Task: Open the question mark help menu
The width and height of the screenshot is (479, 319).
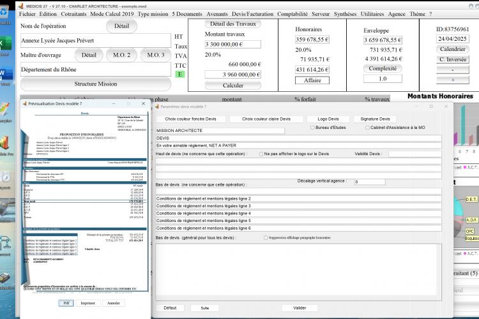Action: tap(430, 14)
